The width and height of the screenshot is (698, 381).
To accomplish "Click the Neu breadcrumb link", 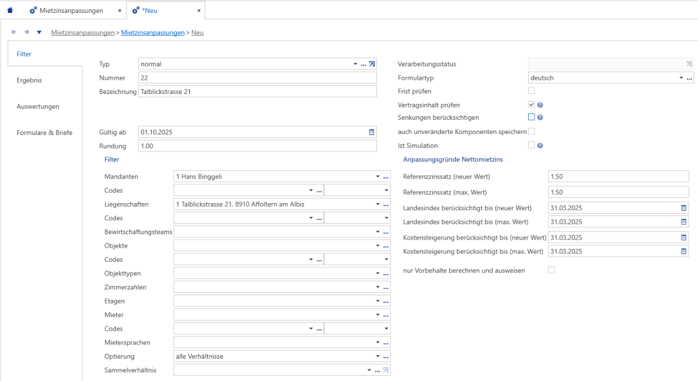I will click(x=197, y=32).
